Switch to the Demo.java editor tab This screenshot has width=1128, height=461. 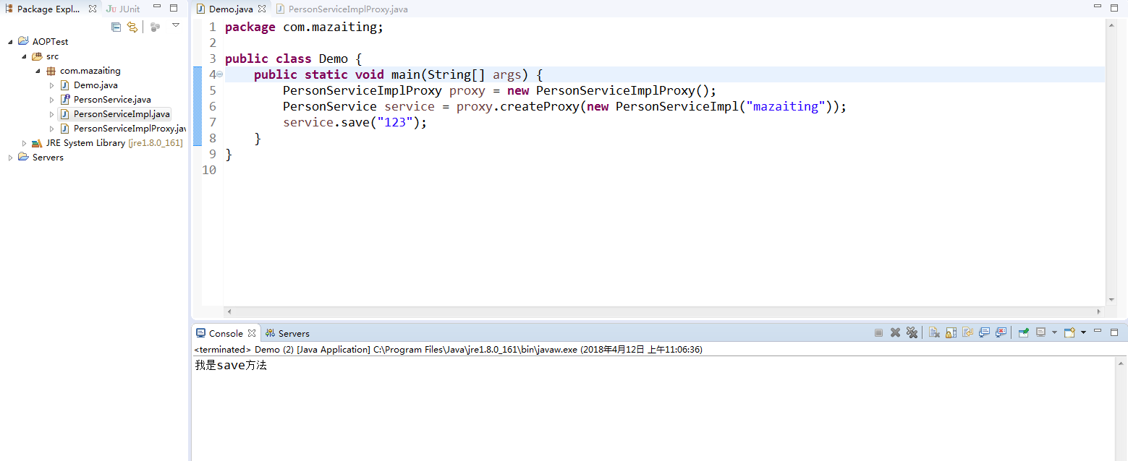tap(231, 9)
